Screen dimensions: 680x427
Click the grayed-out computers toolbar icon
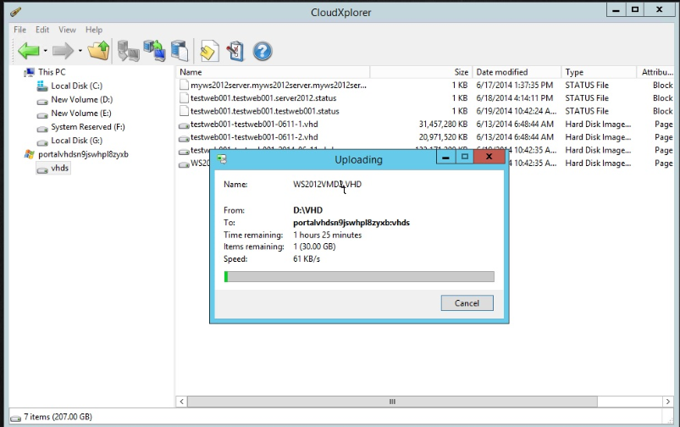pyautogui.click(x=128, y=51)
